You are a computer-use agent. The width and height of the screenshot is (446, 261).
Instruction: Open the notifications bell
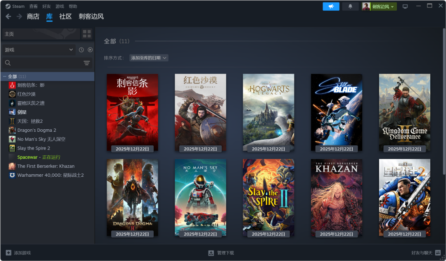[x=350, y=6]
